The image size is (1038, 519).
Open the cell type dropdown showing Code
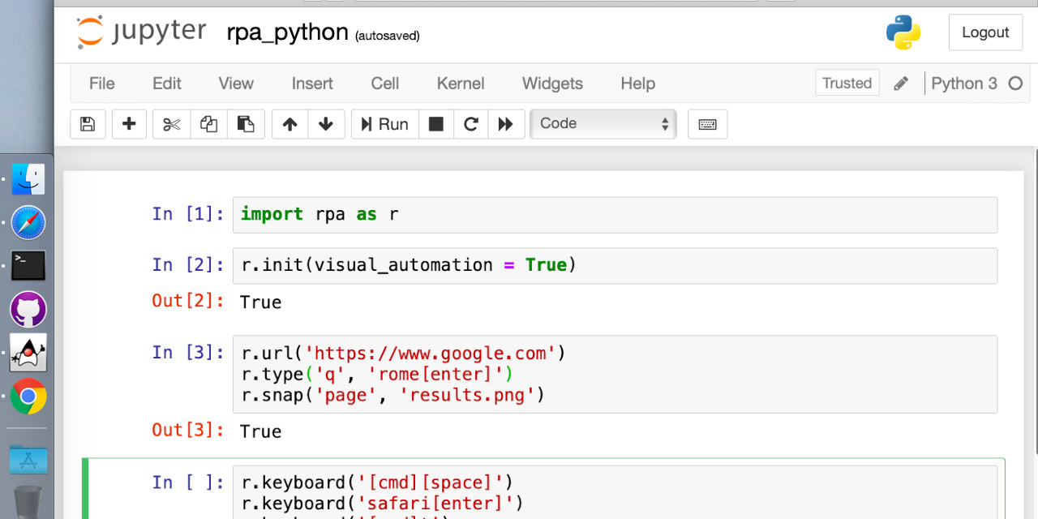[603, 123]
